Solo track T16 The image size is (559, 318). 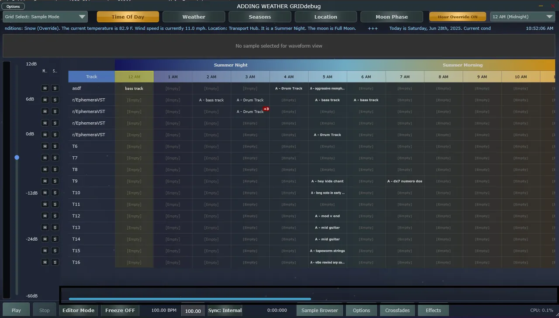(55, 263)
